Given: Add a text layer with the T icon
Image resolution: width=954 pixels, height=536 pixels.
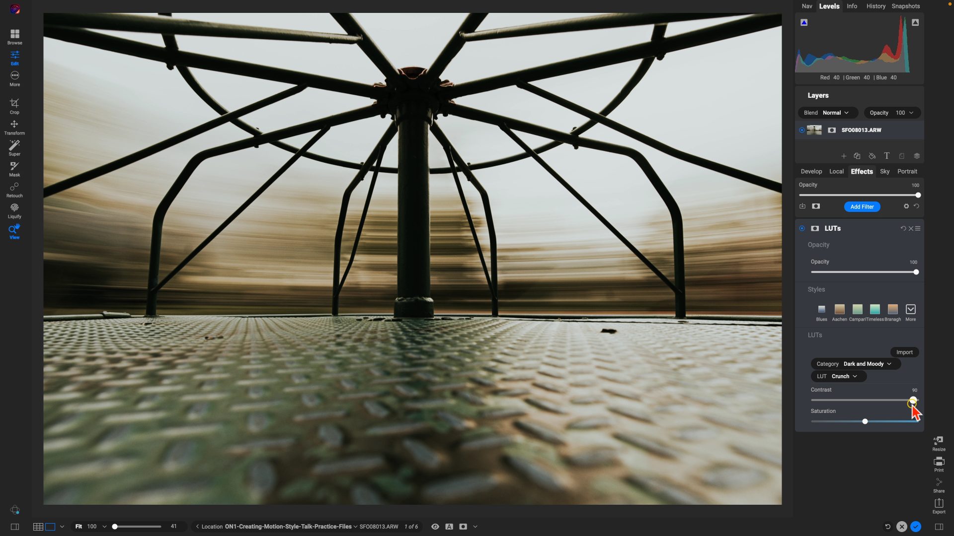Looking at the screenshot, I should 886,156.
